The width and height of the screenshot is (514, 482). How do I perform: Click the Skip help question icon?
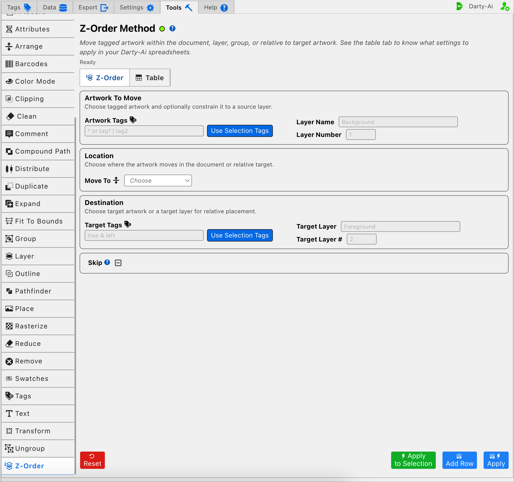107,262
